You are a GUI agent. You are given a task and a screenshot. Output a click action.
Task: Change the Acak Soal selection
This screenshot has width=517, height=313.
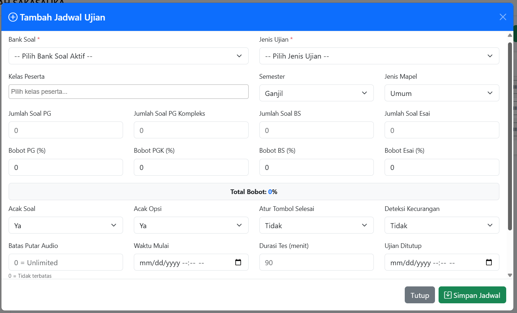tap(65, 225)
